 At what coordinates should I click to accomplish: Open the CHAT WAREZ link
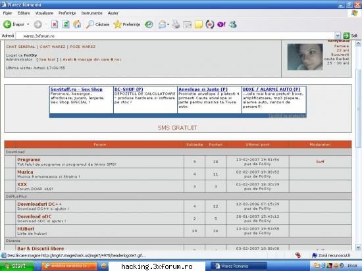[x=53, y=47]
